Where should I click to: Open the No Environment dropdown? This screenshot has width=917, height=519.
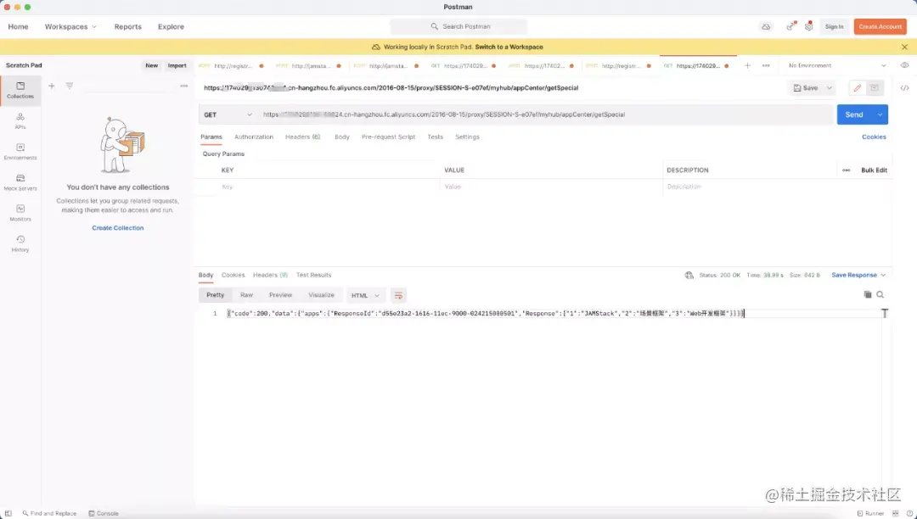click(x=837, y=65)
